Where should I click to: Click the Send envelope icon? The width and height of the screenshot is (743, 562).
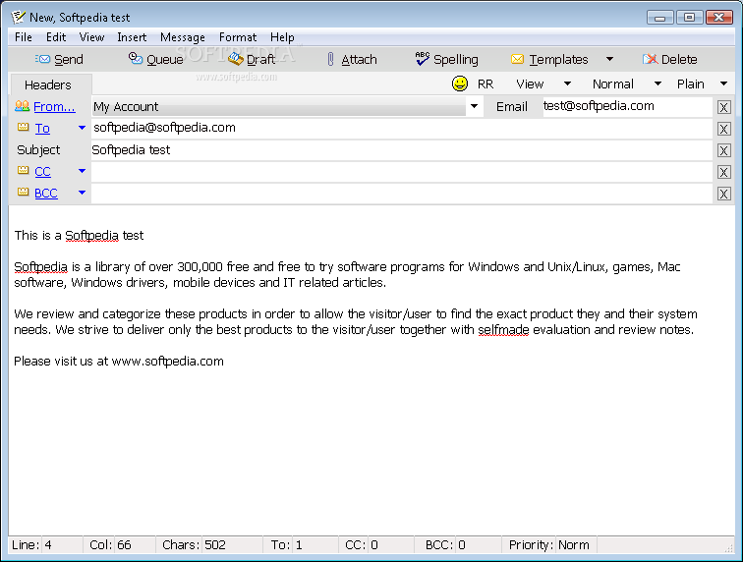[x=42, y=59]
